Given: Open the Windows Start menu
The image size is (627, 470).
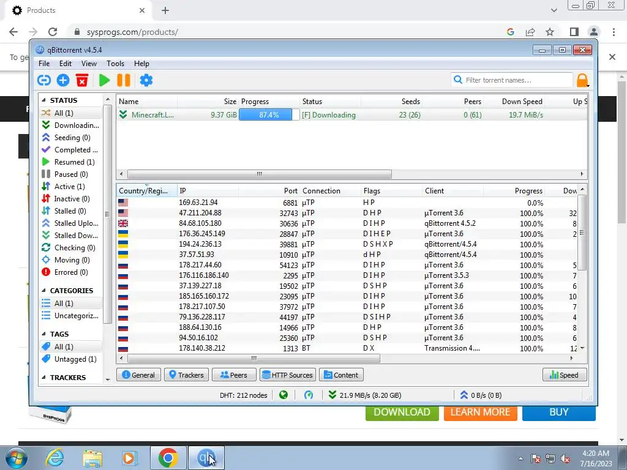Looking at the screenshot, I should coord(16,458).
